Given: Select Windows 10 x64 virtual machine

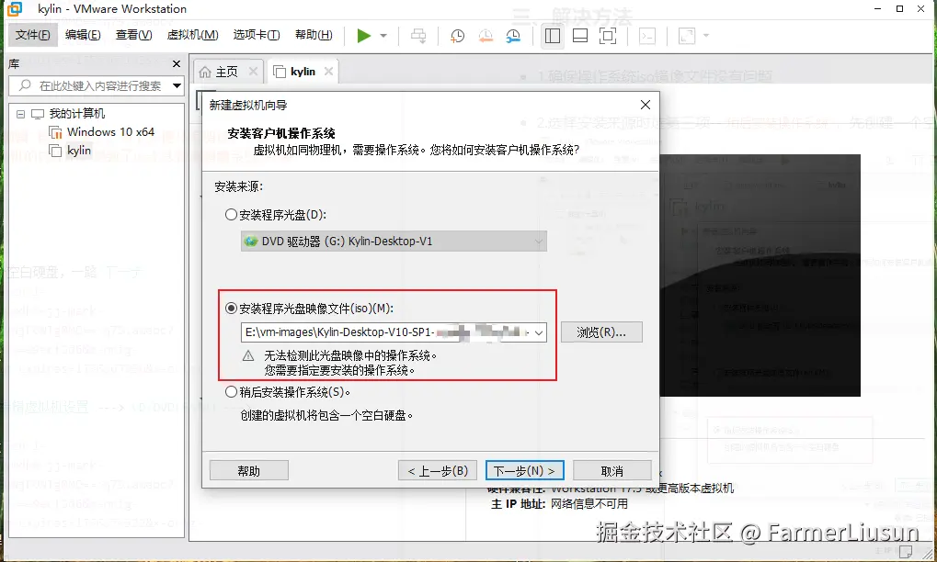Looking at the screenshot, I should (x=110, y=132).
